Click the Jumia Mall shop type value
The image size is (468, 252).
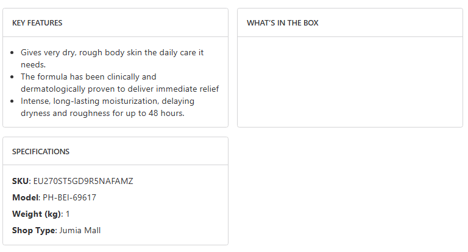80,230
